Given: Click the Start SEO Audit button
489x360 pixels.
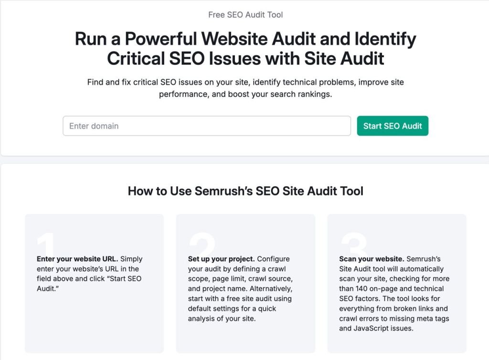Looking at the screenshot, I should coord(392,126).
